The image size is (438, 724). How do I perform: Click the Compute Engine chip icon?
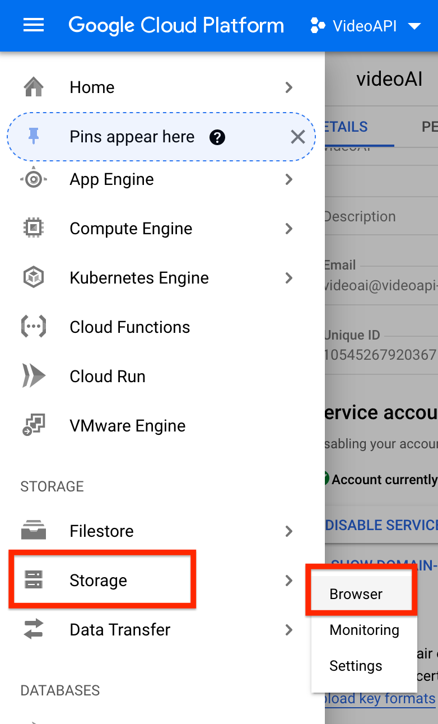[x=34, y=229]
